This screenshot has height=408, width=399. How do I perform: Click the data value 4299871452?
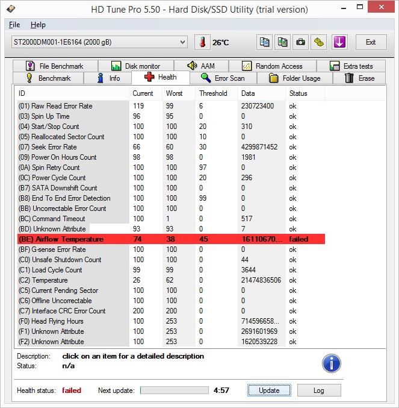(x=259, y=147)
